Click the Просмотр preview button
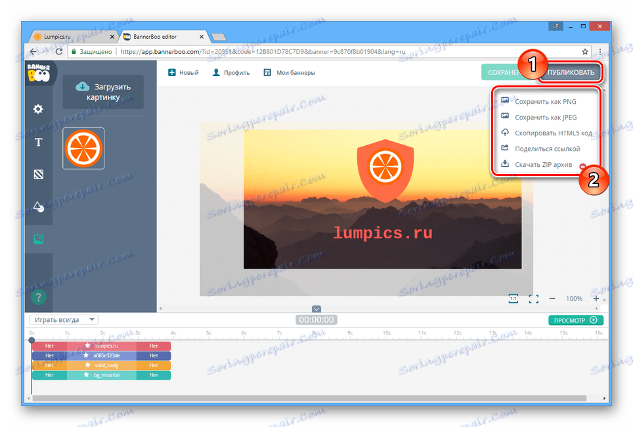The width and height of the screenshot is (633, 427). point(576,320)
